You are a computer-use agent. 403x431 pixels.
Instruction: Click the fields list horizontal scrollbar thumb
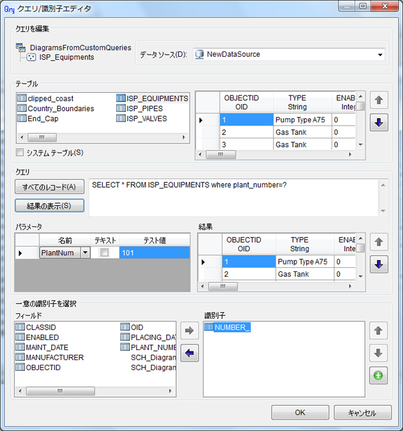tap(61, 391)
